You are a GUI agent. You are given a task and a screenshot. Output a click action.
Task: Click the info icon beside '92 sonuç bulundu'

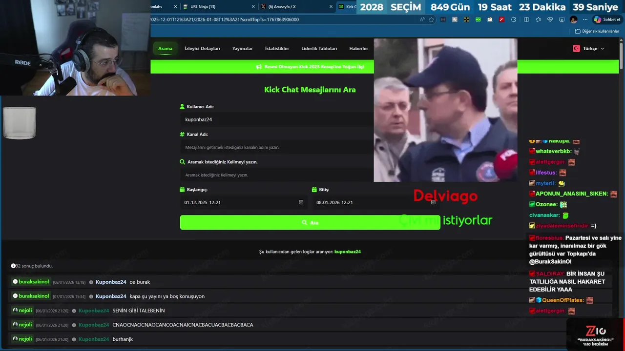coord(13,266)
